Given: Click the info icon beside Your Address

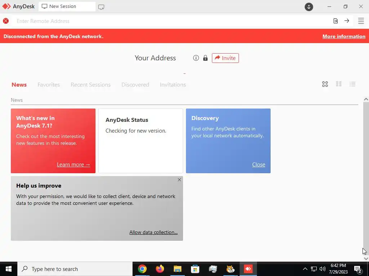Looking at the screenshot, I should pyautogui.click(x=196, y=58).
